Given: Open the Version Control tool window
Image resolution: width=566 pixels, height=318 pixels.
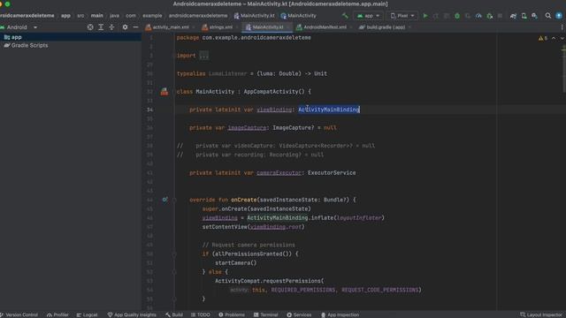Looking at the screenshot, I should coord(19,314).
